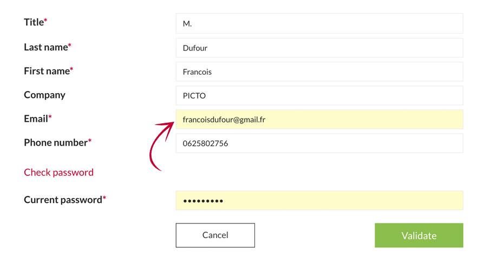Viewport: 483px width, 263px height.
Task: Focus the Last name field containing Dufour
Action: [319, 48]
